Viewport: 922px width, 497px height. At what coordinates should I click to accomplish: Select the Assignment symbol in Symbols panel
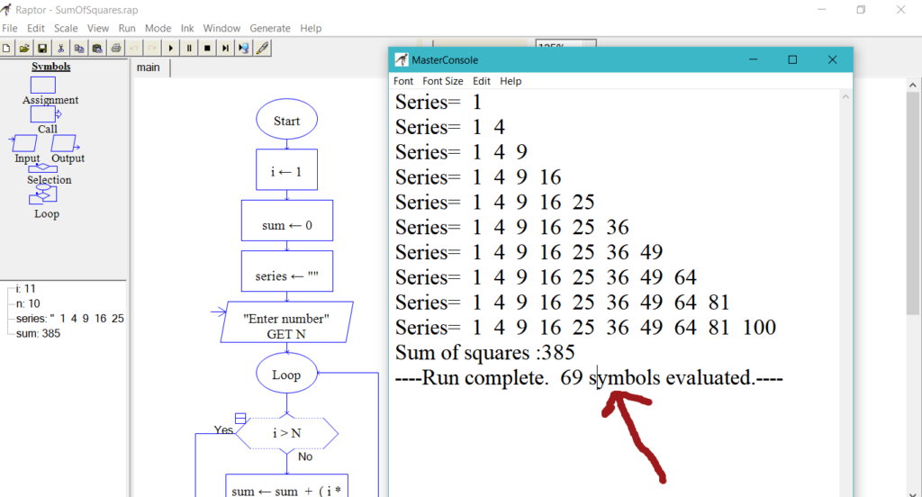[x=43, y=85]
